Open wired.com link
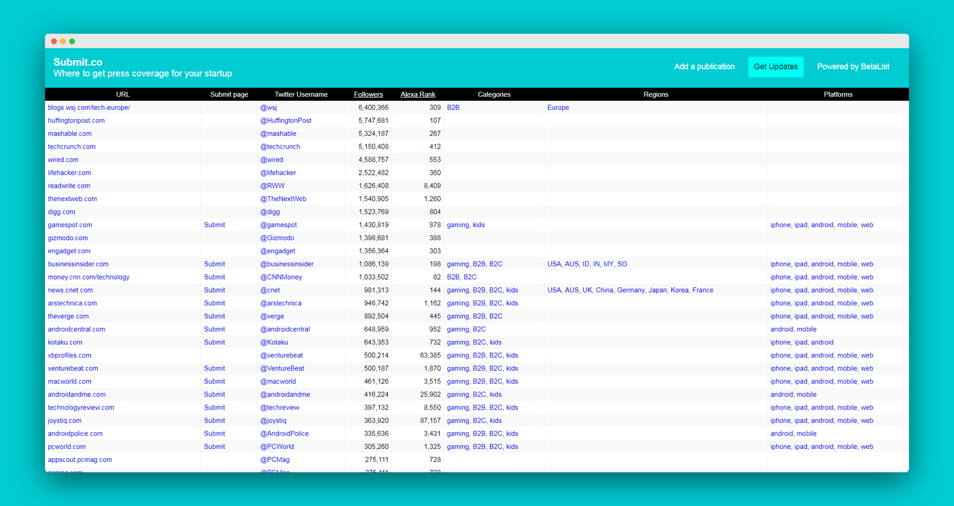Viewport: 954px width, 506px height. coord(63,160)
